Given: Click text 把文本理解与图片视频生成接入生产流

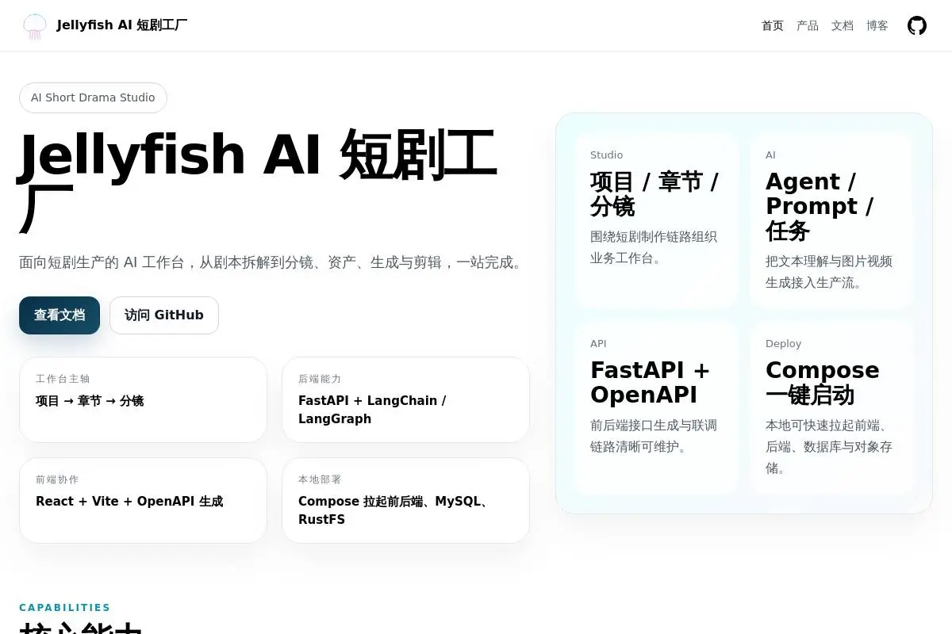Looking at the screenshot, I should [829, 272].
